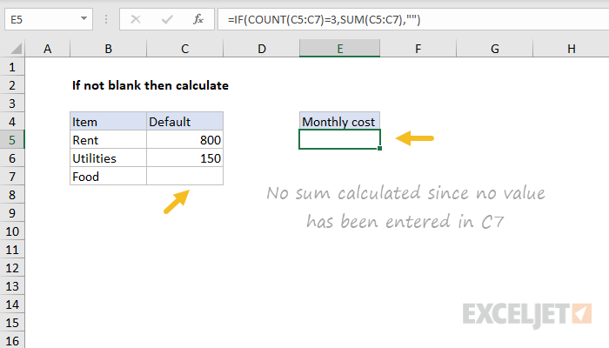This screenshot has height=348, width=609.
Task: Open the Insert Function fx dialog
Action: coord(198,19)
